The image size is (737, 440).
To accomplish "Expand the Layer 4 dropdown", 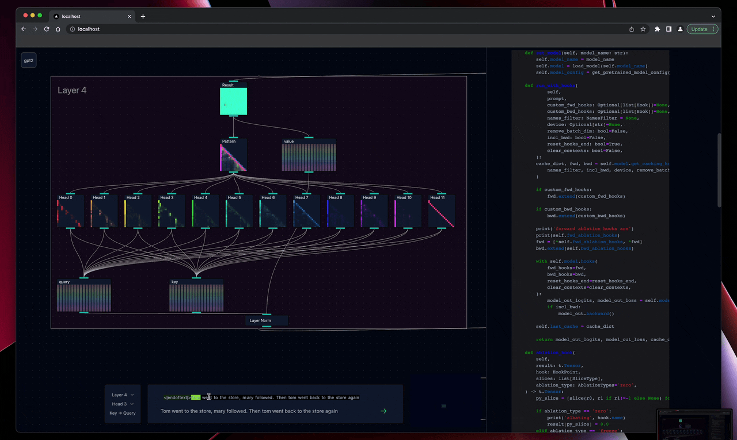I will click(122, 395).
